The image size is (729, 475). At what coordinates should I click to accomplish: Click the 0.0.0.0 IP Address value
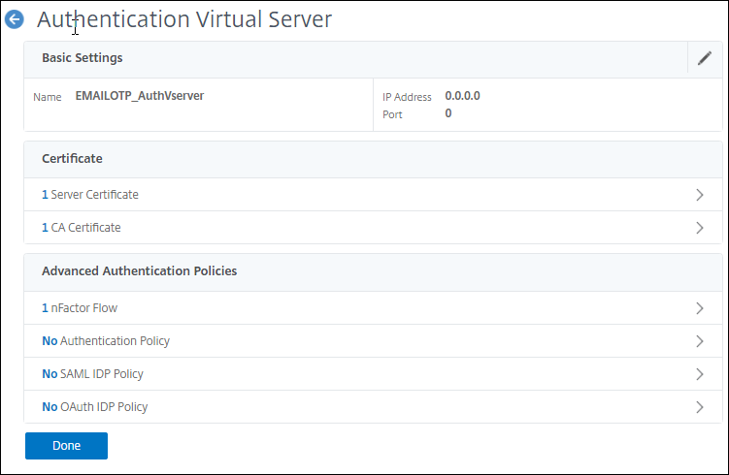click(462, 96)
